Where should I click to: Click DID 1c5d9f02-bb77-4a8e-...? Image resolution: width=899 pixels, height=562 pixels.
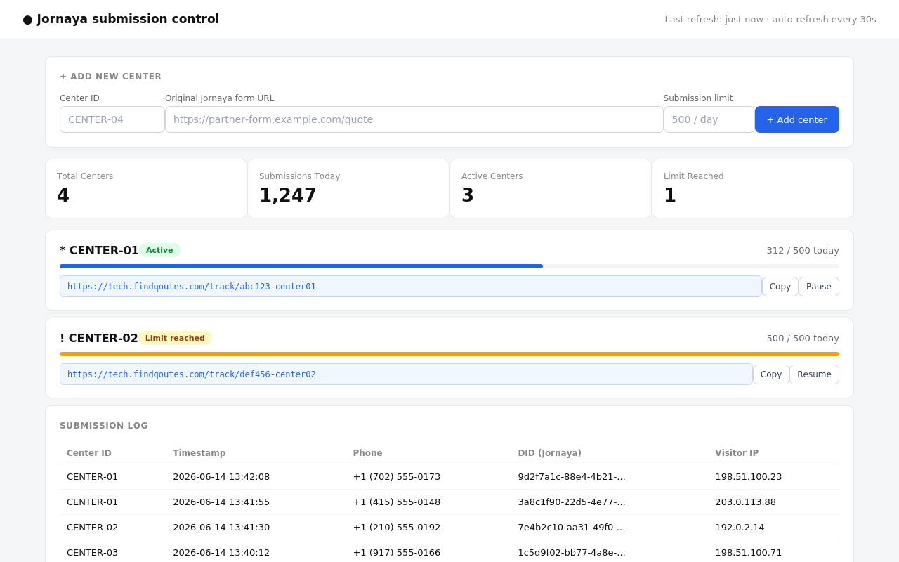coord(572,552)
